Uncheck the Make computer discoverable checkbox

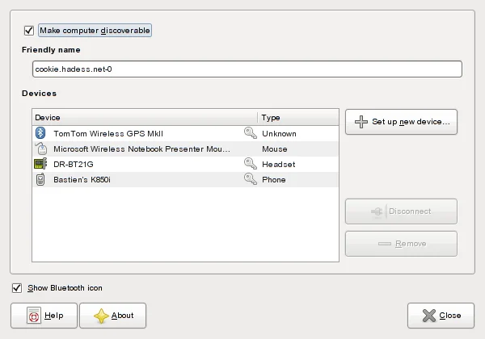[x=29, y=30]
